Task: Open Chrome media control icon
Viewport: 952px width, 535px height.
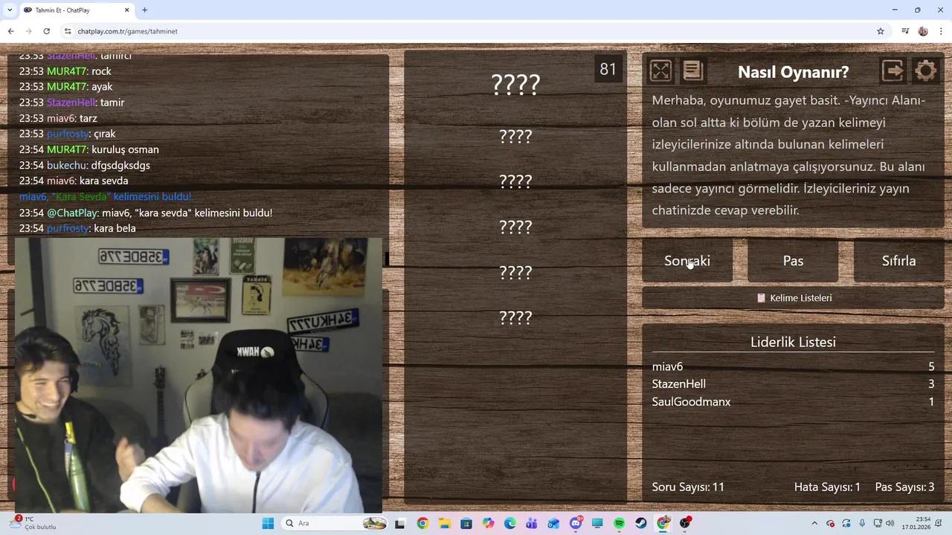Action: [x=905, y=31]
